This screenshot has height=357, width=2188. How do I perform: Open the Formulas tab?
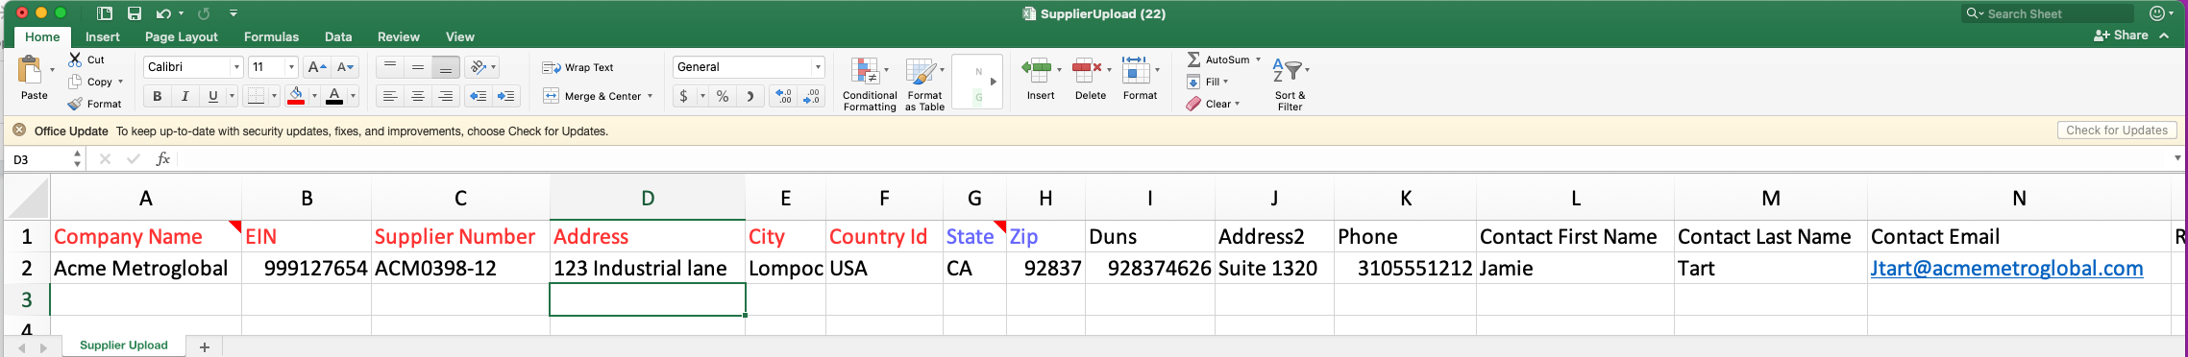271,36
